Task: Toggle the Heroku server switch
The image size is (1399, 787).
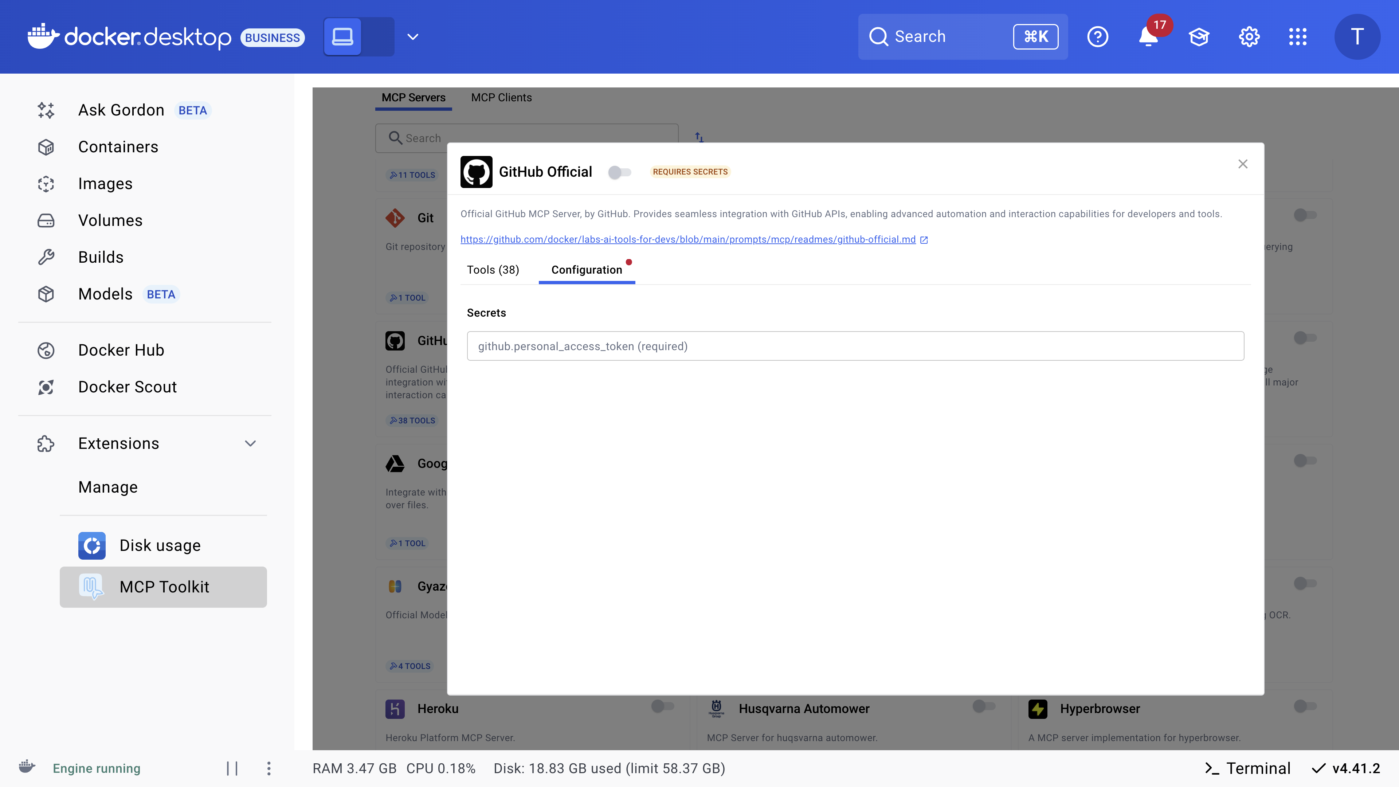Action: (663, 706)
